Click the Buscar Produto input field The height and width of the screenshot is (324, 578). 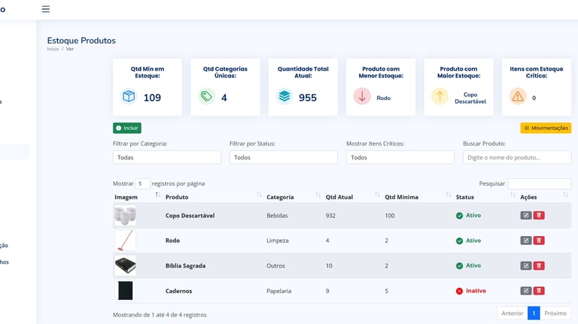(517, 158)
